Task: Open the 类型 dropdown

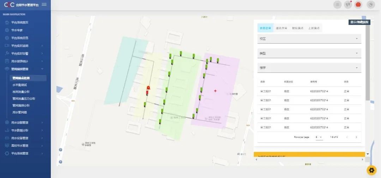Action: (x=309, y=53)
